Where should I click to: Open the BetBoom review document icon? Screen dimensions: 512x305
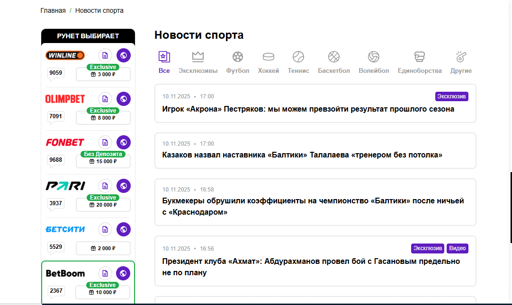click(105, 273)
